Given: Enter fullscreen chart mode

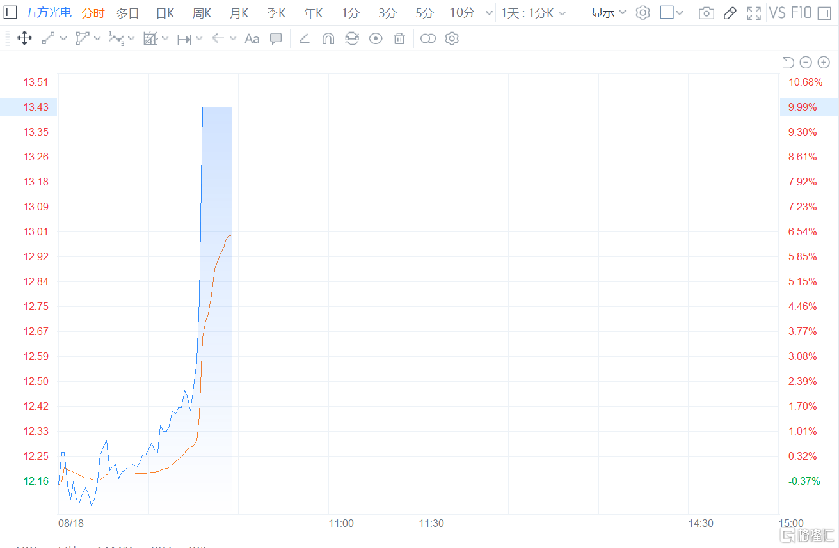Looking at the screenshot, I should click(755, 13).
